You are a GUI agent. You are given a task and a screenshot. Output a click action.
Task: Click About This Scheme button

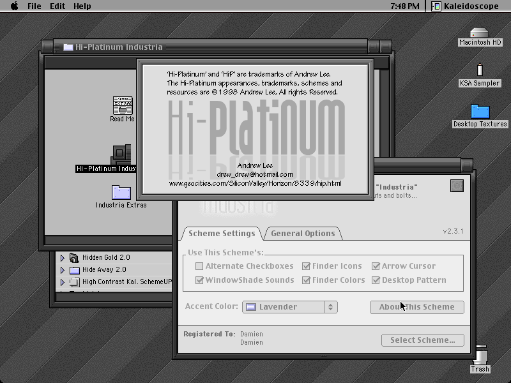417,307
